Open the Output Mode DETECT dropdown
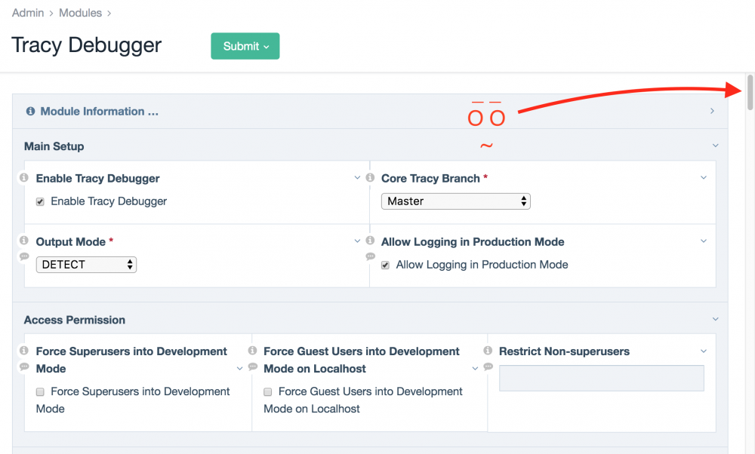The width and height of the screenshot is (755, 454). click(86, 265)
